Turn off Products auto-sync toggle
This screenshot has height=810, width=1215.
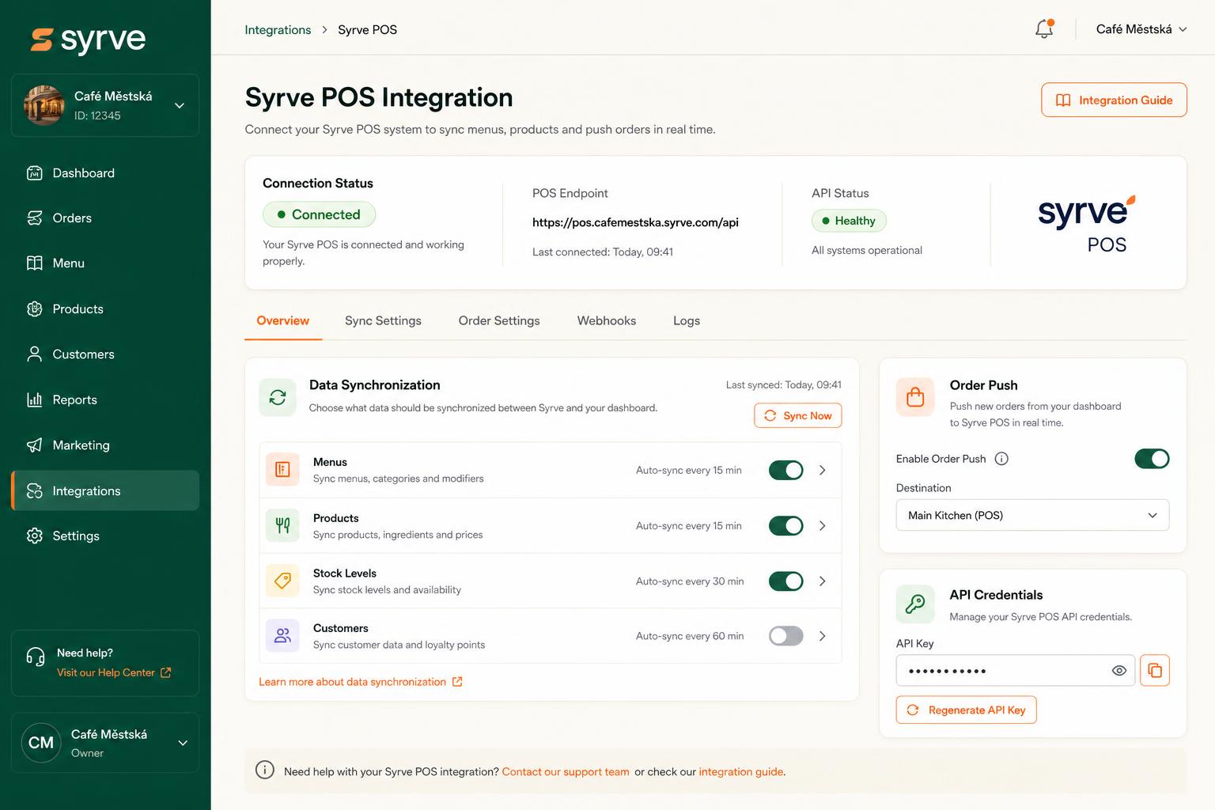786,526
